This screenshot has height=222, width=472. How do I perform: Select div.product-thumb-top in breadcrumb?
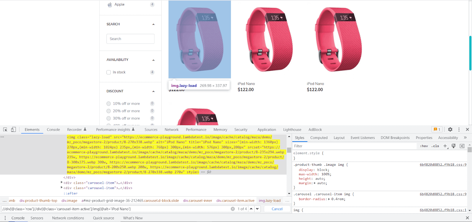(x=38, y=201)
